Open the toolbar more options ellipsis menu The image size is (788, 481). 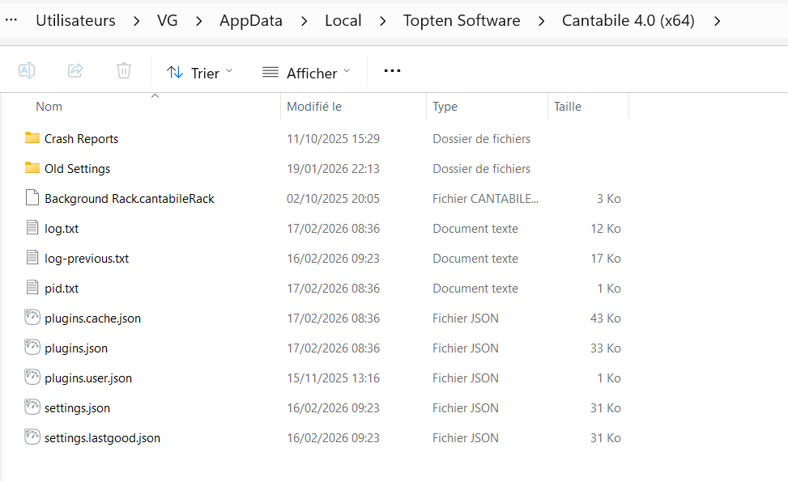(392, 71)
